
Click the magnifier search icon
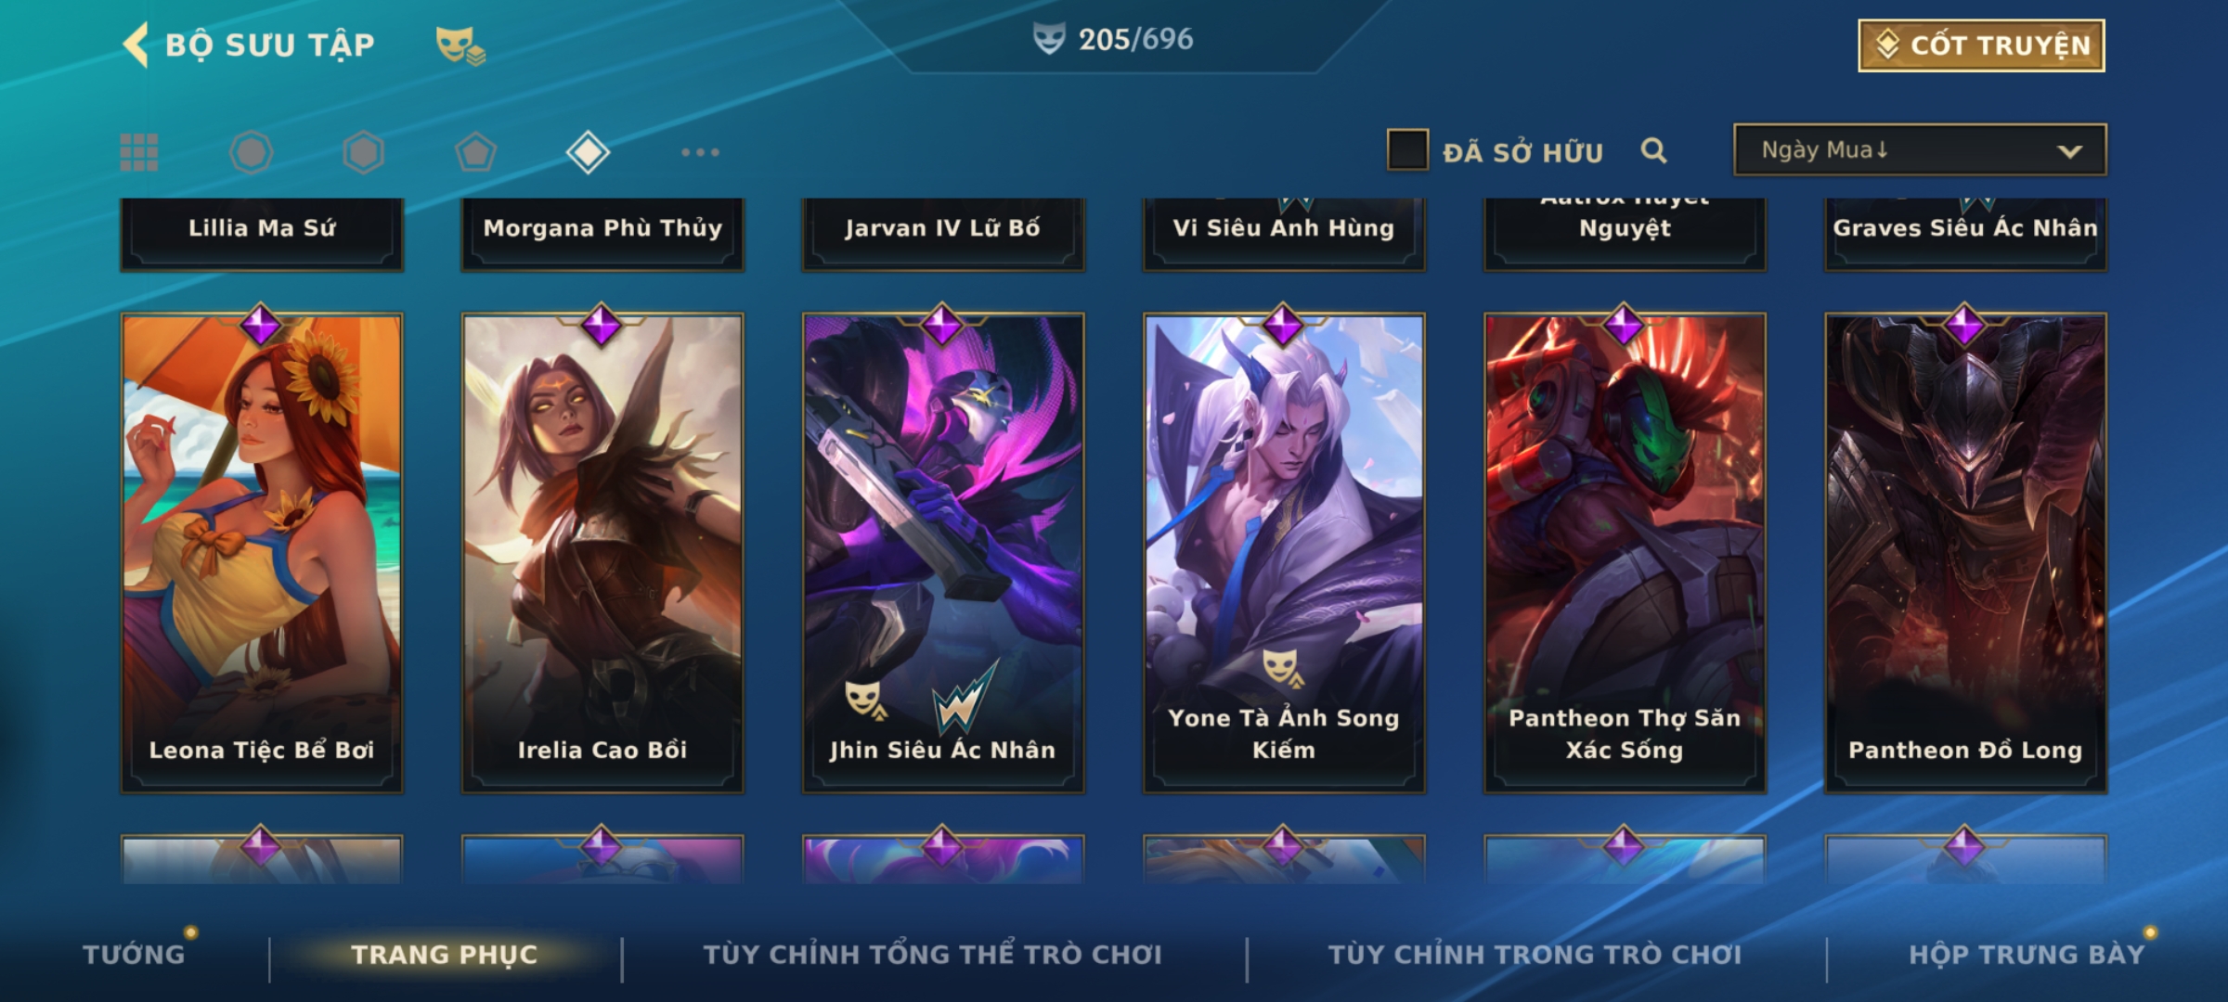coord(1653,150)
